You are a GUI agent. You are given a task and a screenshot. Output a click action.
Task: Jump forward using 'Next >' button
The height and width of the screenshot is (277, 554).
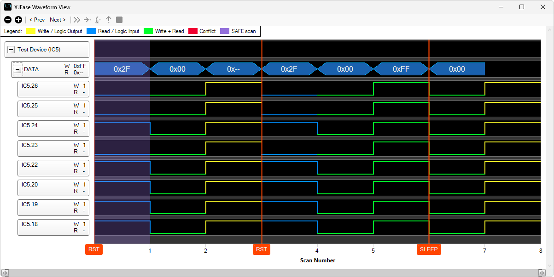click(x=58, y=20)
